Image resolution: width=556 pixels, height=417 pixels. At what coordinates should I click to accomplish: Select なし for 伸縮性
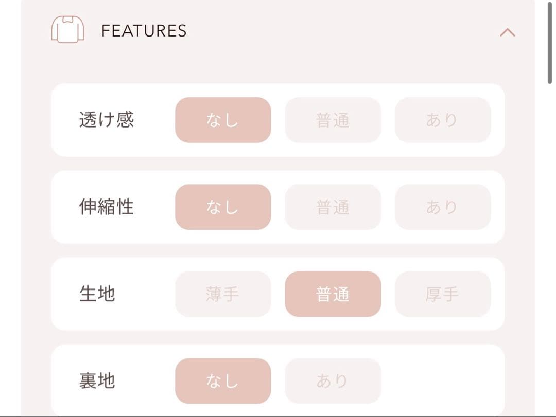(x=223, y=207)
